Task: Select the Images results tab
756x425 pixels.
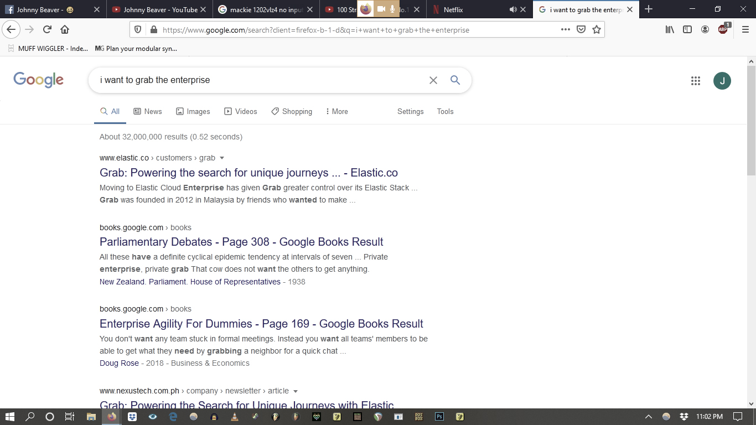Action: (x=193, y=111)
